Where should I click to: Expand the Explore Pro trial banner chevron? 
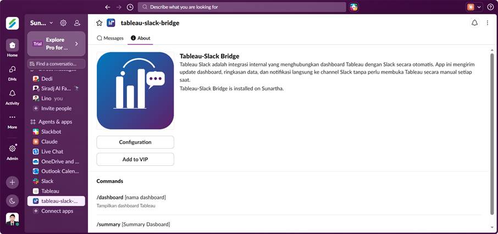[x=76, y=44]
